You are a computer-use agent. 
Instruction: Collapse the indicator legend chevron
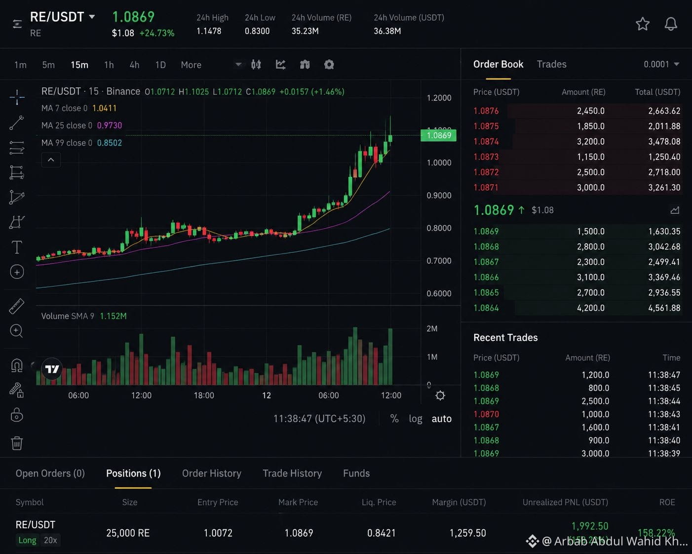tap(51, 160)
